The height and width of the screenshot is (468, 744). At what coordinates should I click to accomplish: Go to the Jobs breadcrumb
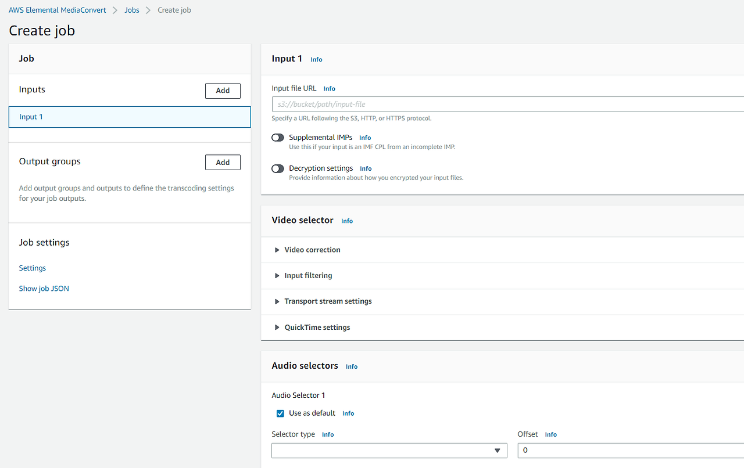(132, 10)
